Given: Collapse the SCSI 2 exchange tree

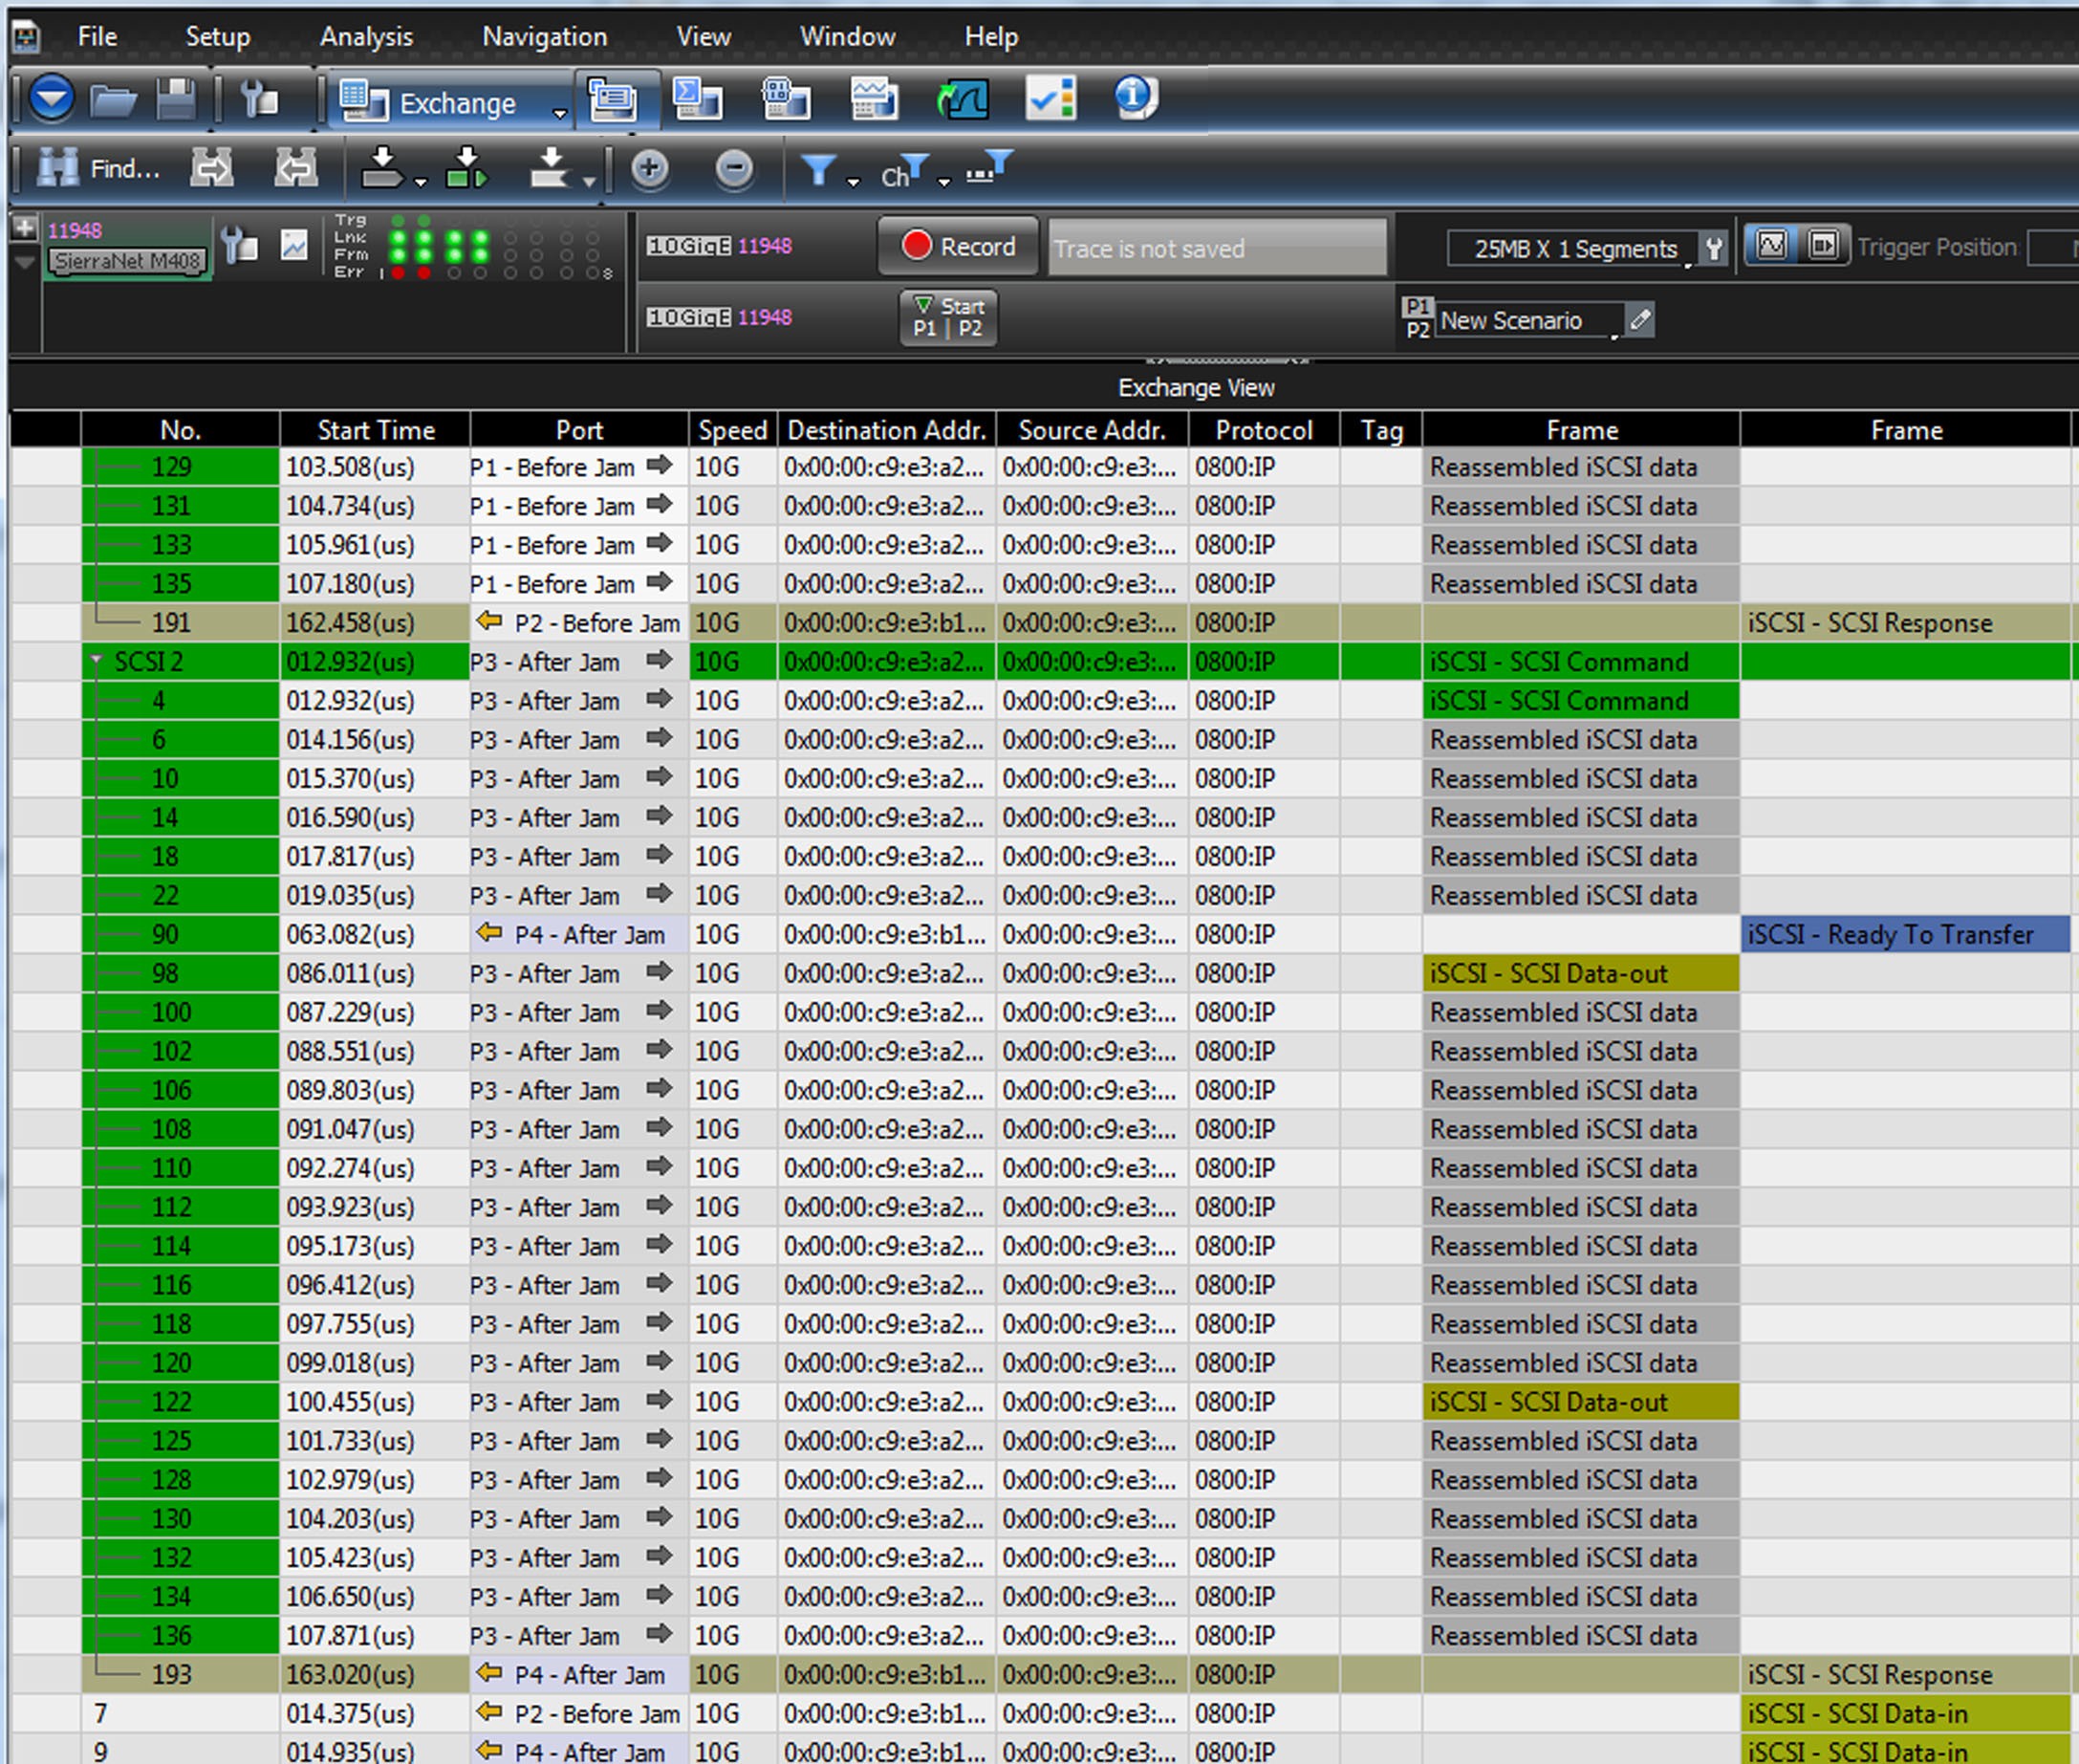Looking at the screenshot, I should tap(96, 661).
